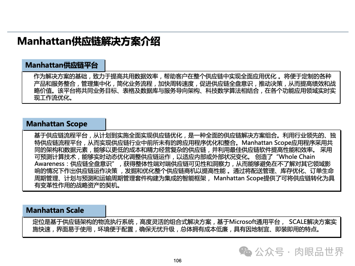The height and width of the screenshot is (266, 355).
Task: Select the 'Manhattan Scope' section header
Action: click(64, 124)
